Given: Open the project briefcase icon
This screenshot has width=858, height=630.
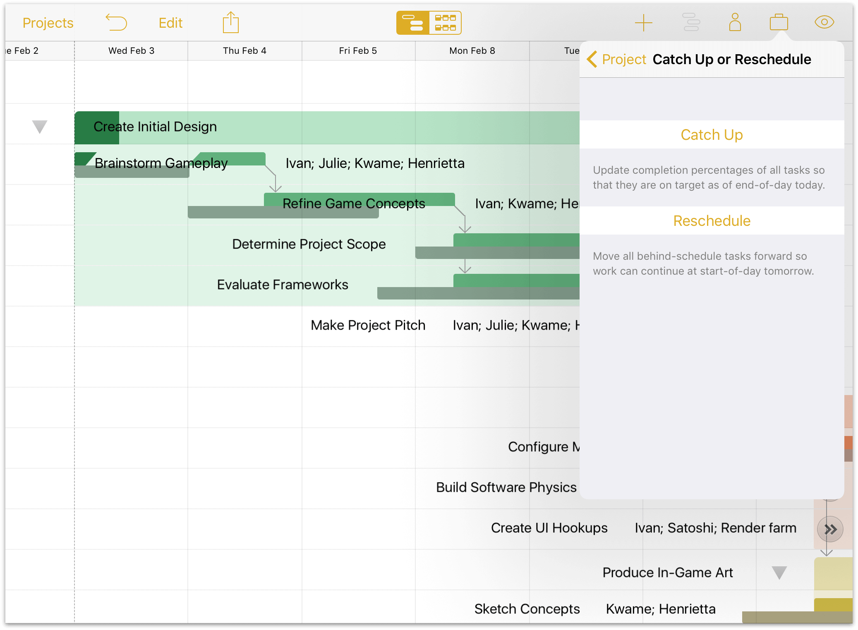Looking at the screenshot, I should [x=779, y=22].
